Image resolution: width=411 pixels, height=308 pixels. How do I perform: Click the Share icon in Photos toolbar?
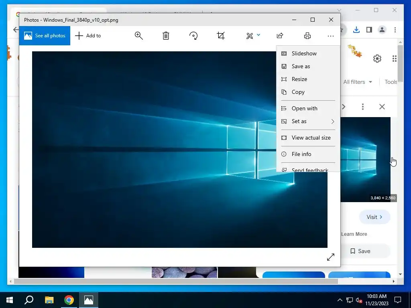pyautogui.click(x=280, y=36)
